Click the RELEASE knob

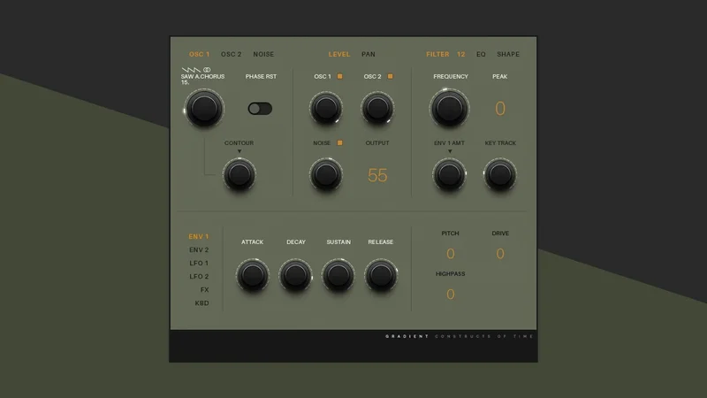tap(381, 275)
